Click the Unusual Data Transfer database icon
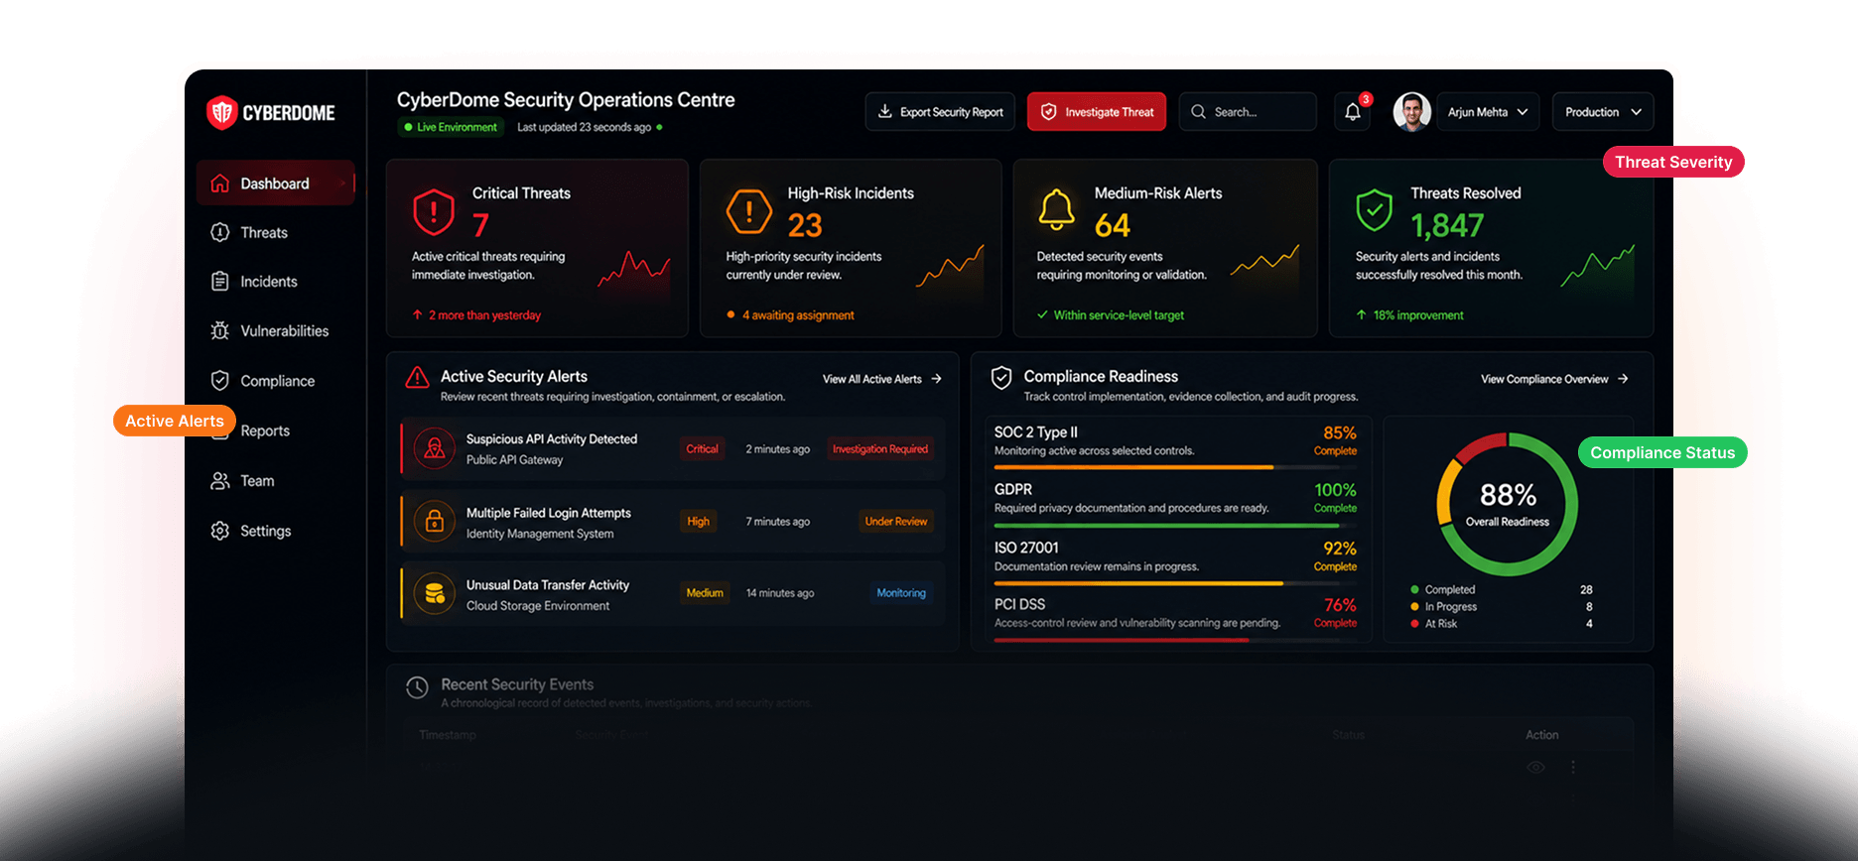 pos(435,594)
